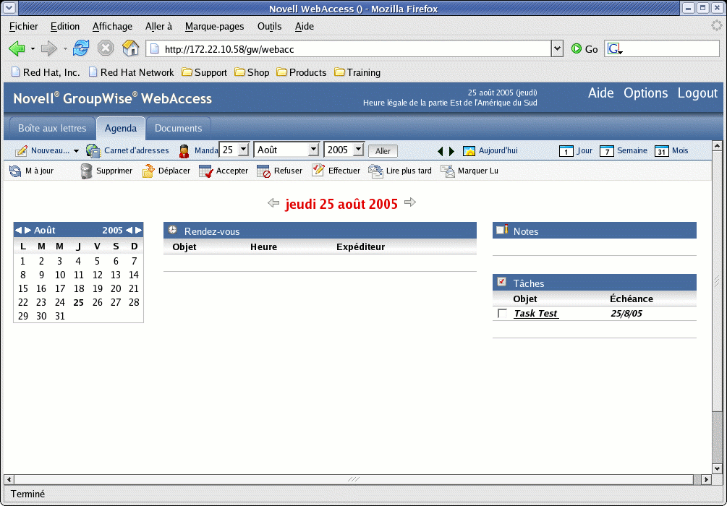Open the month dropdown showing Août
The width and height of the screenshot is (727, 506).
[x=314, y=150]
